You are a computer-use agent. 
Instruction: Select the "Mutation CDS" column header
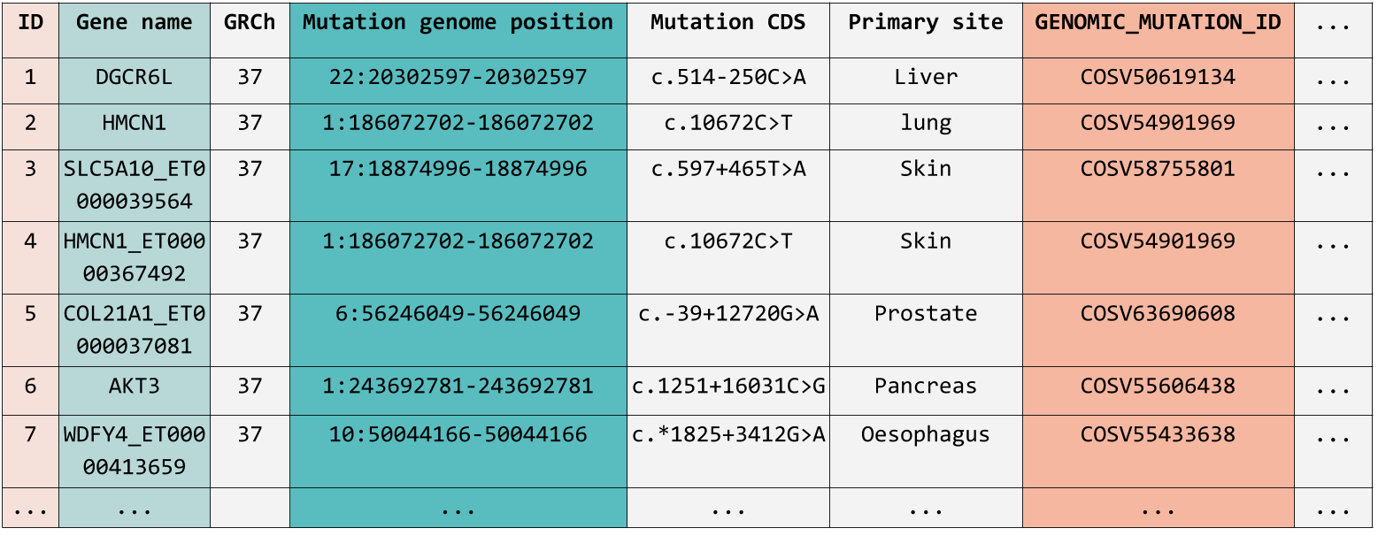pyautogui.click(x=727, y=23)
